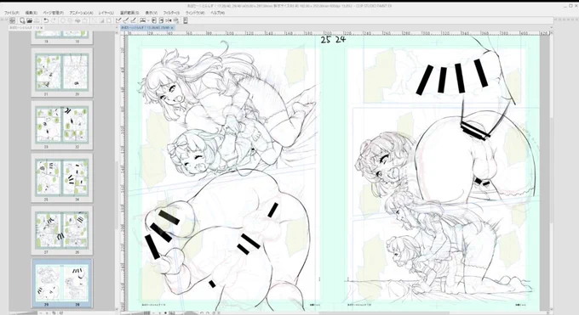The image size is (579, 315).
Task: Expand the dropdown arrow beside the page view icon
Action: (148, 20)
